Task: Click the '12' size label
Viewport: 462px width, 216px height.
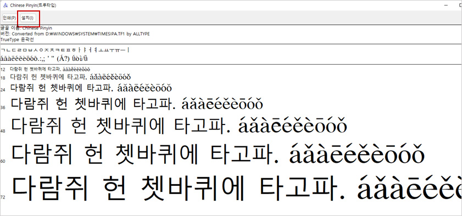Action: (x=3, y=70)
